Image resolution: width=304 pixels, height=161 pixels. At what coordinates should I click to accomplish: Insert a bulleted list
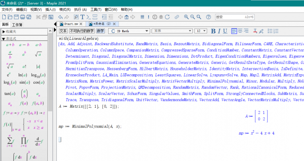click(270, 31)
